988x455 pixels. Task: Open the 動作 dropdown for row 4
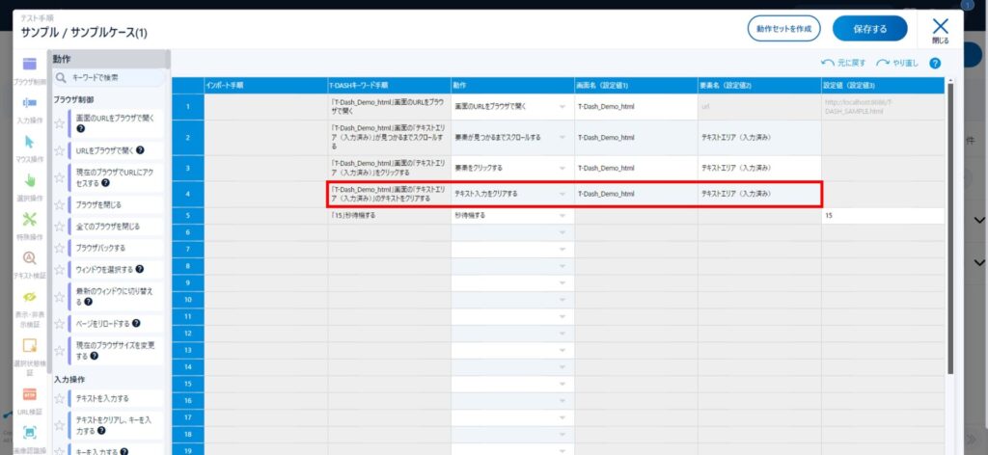[x=562, y=194]
